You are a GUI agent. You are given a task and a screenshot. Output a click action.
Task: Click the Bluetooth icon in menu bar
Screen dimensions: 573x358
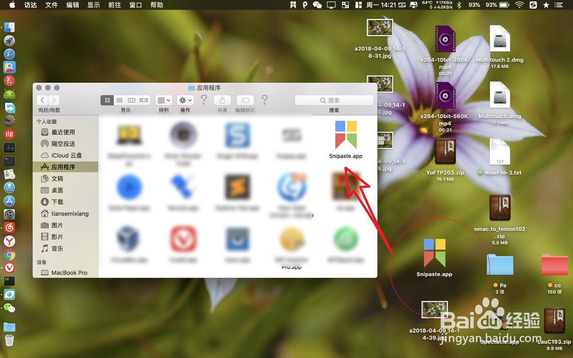[x=460, y=5]
